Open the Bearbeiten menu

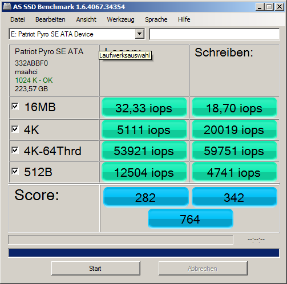[x=50, y=19]
